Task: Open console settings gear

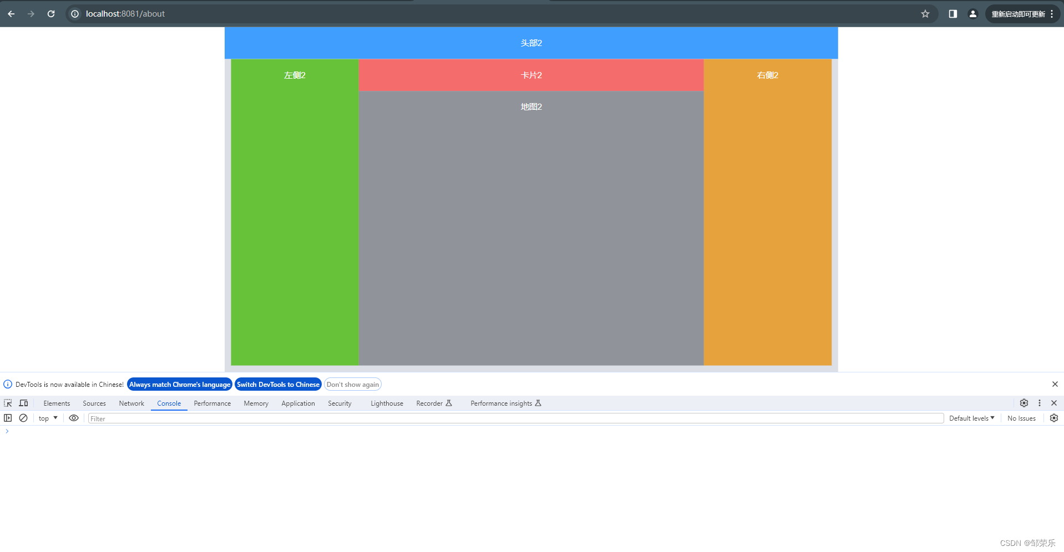Action: pyautogui.click(x=1054, y=418)
